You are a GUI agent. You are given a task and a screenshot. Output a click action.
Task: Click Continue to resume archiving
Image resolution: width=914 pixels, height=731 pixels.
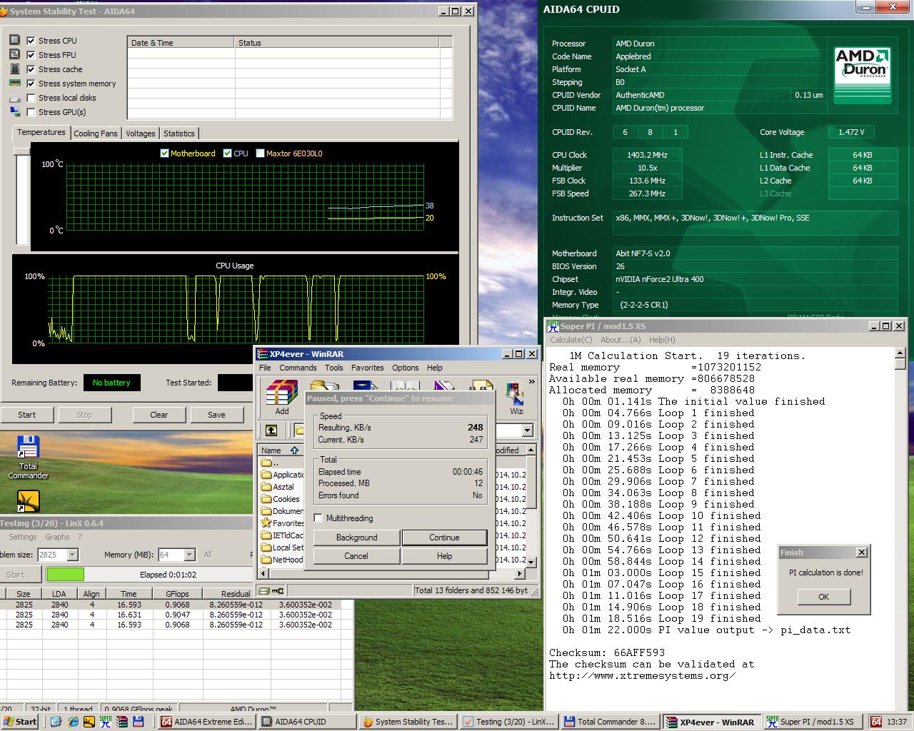point(444,538)
